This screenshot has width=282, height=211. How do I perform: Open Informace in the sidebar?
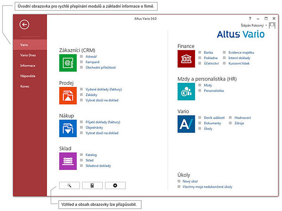pos(30,66)
